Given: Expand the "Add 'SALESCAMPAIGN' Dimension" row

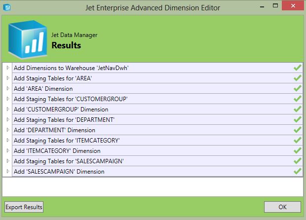Looking at the screenshot, I should 8,171.
